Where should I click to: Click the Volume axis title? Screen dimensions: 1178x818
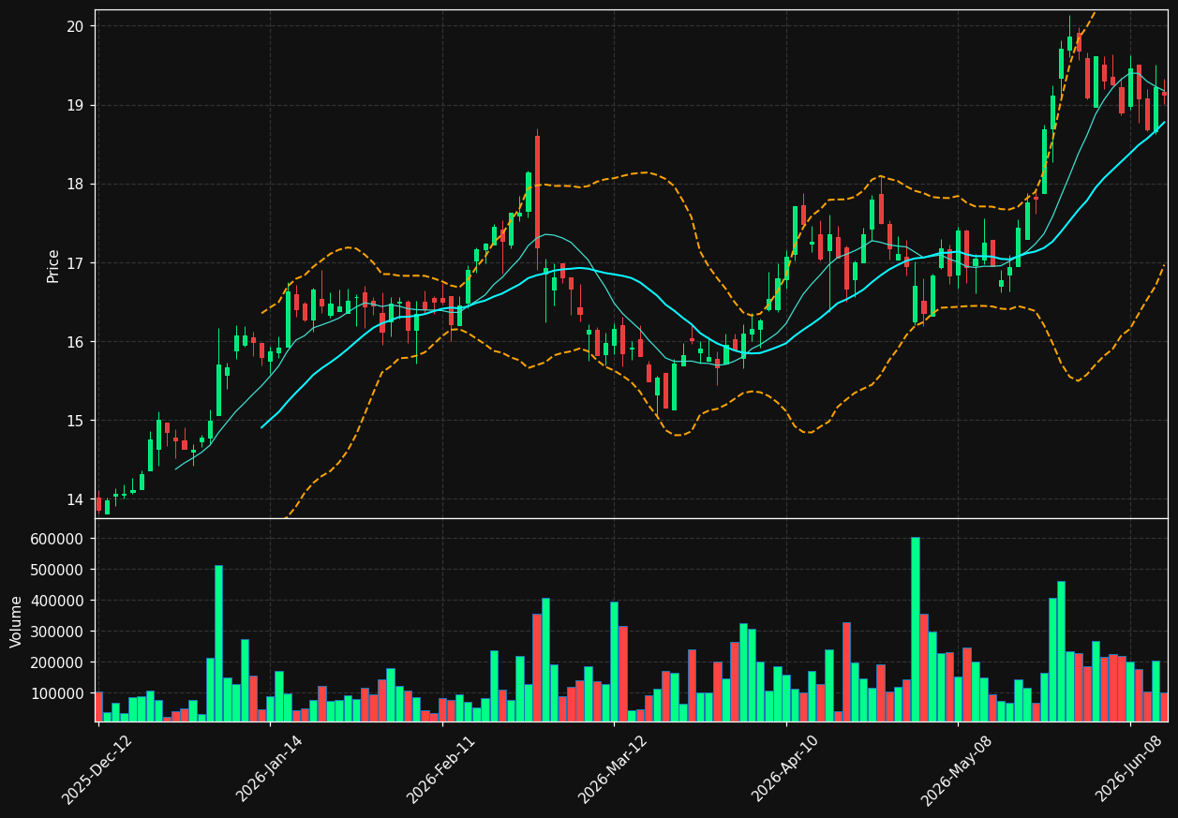tap(16, 620)
